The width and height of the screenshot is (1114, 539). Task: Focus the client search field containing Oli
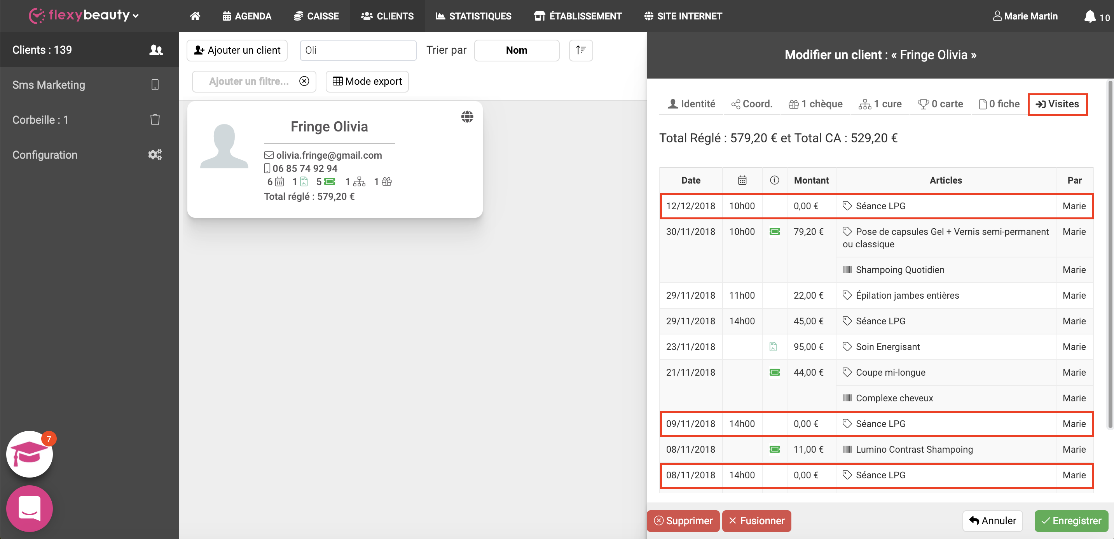pos(358,50)
